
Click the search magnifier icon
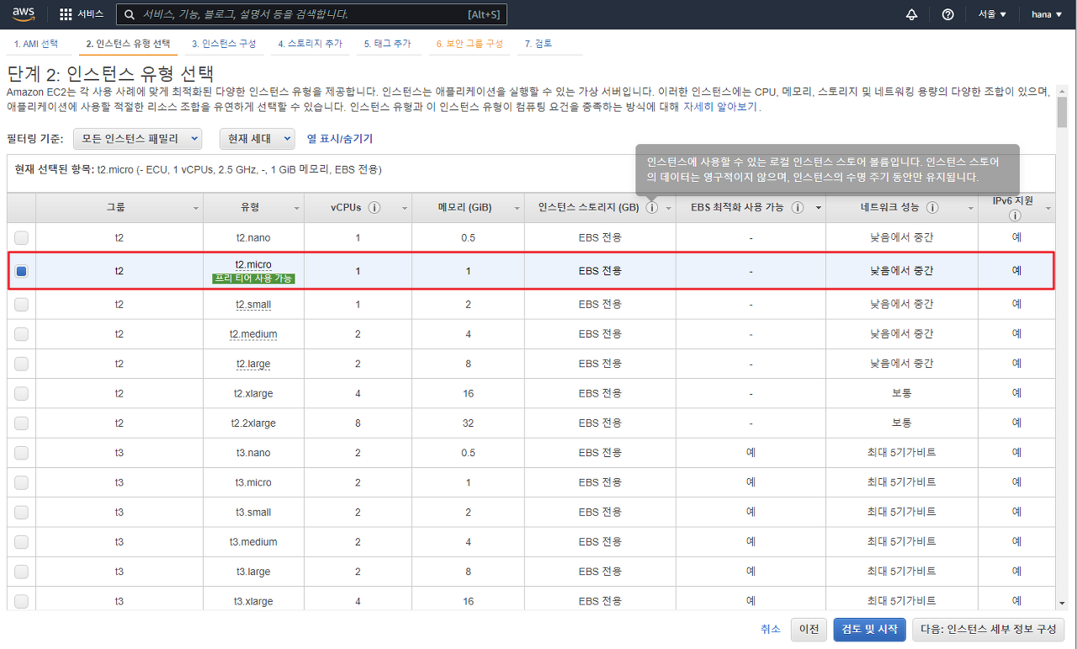[x=129, y=14]
